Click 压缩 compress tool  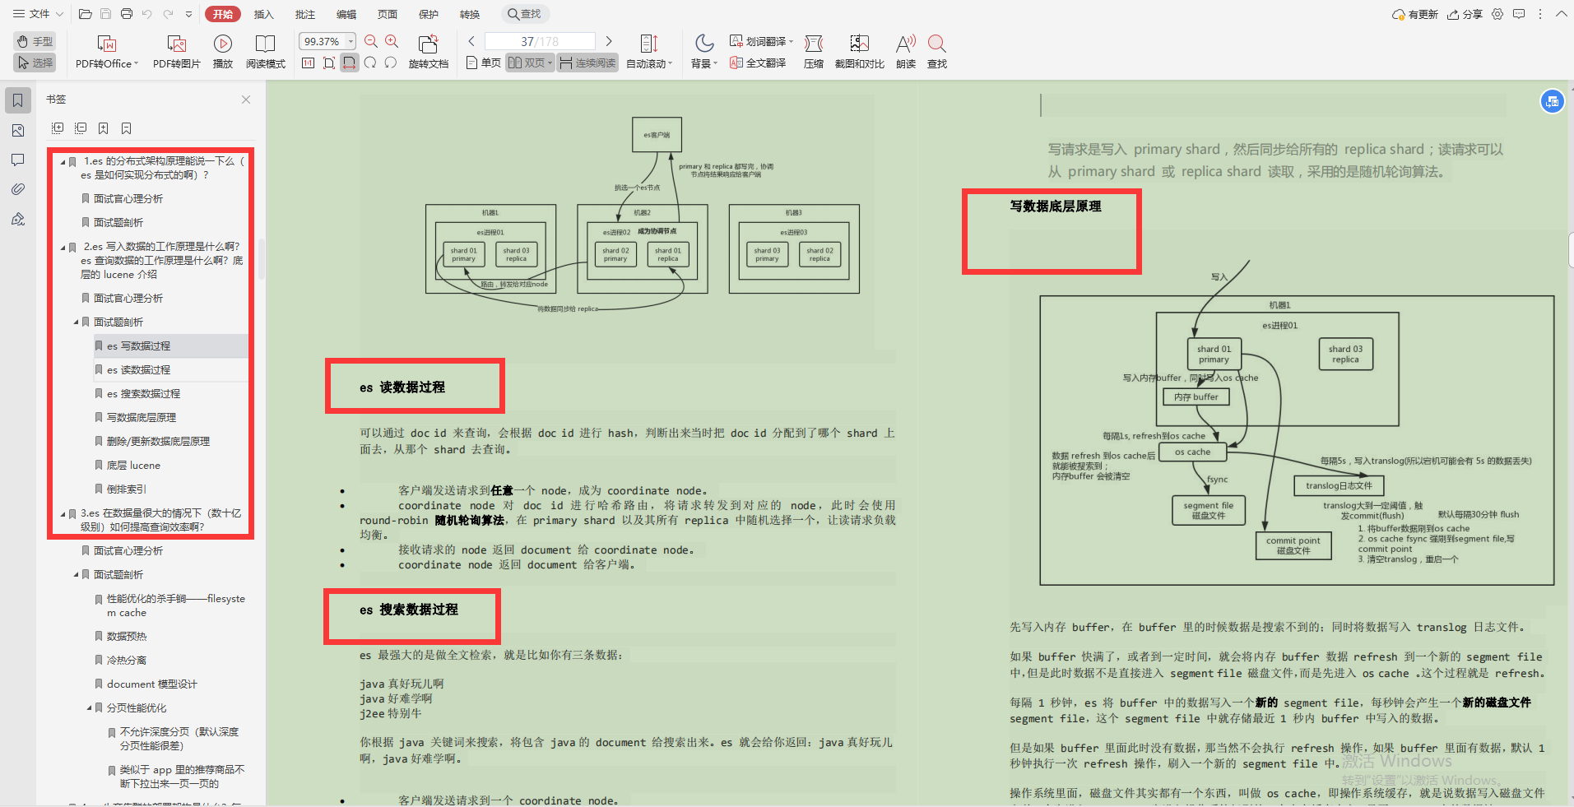click(814, 52)
